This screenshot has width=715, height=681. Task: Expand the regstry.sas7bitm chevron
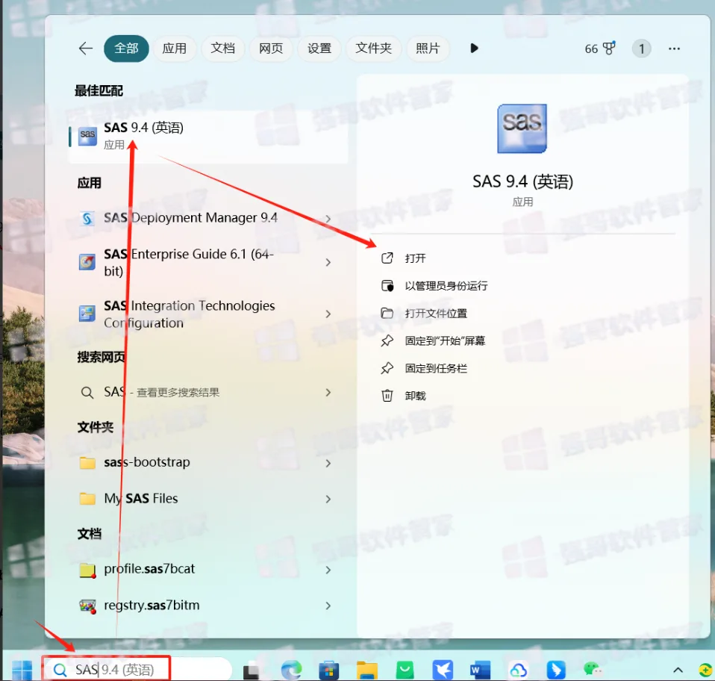(328, 606)
